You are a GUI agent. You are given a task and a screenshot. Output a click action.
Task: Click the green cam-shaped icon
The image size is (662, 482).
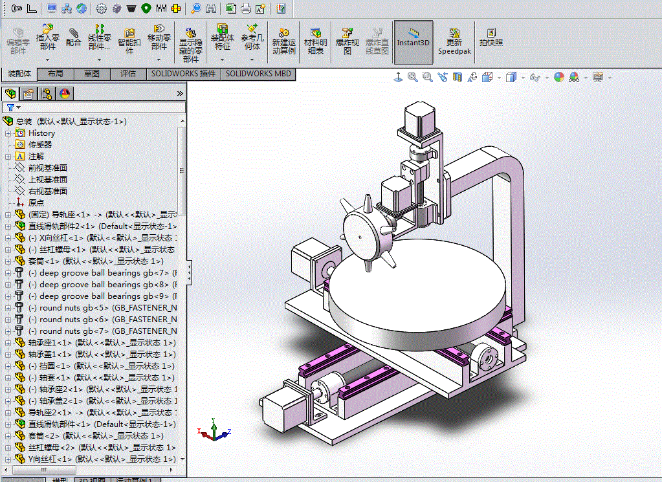pos(146,8)
